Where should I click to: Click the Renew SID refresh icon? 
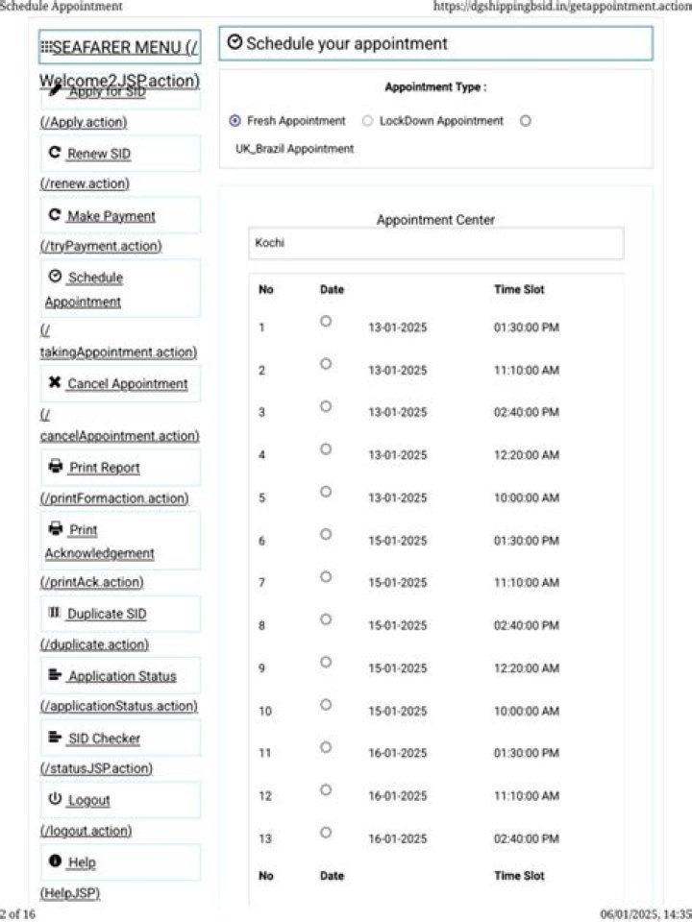point(55,153)
